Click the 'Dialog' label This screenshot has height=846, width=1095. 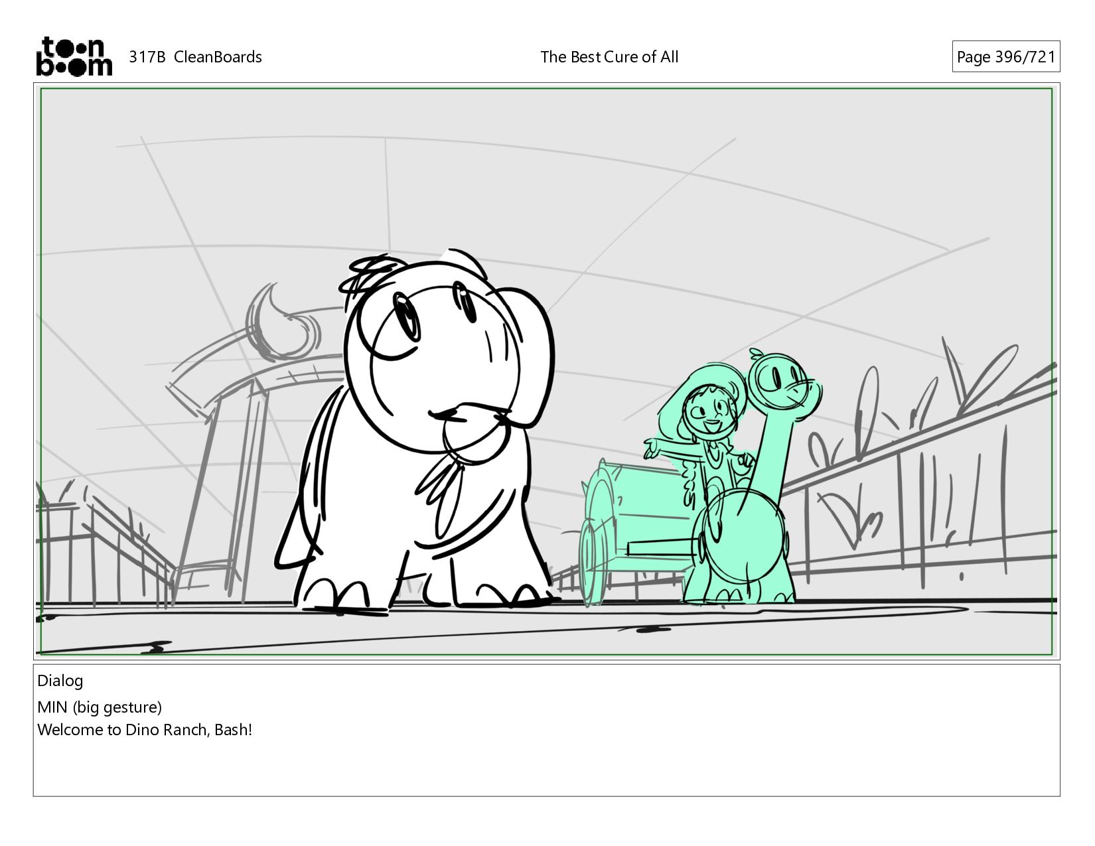click(60, 681)
